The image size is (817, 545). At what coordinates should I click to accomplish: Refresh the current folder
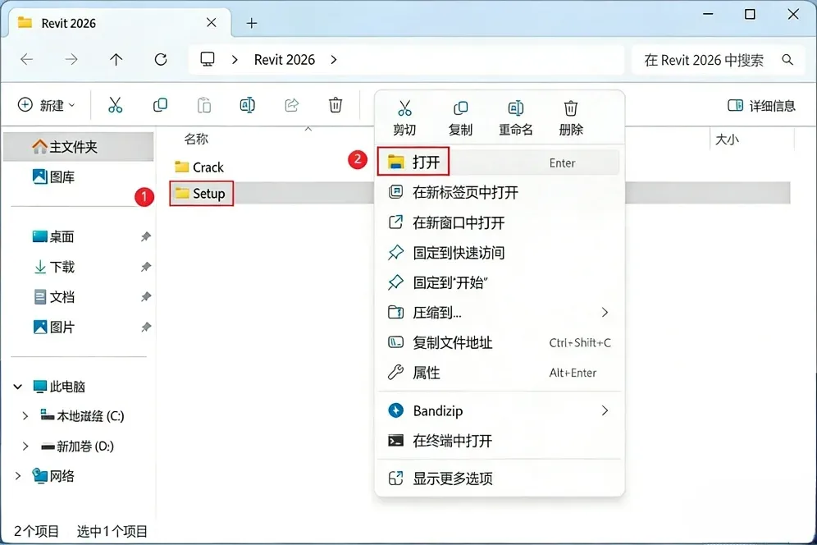(x=161, y=59)
